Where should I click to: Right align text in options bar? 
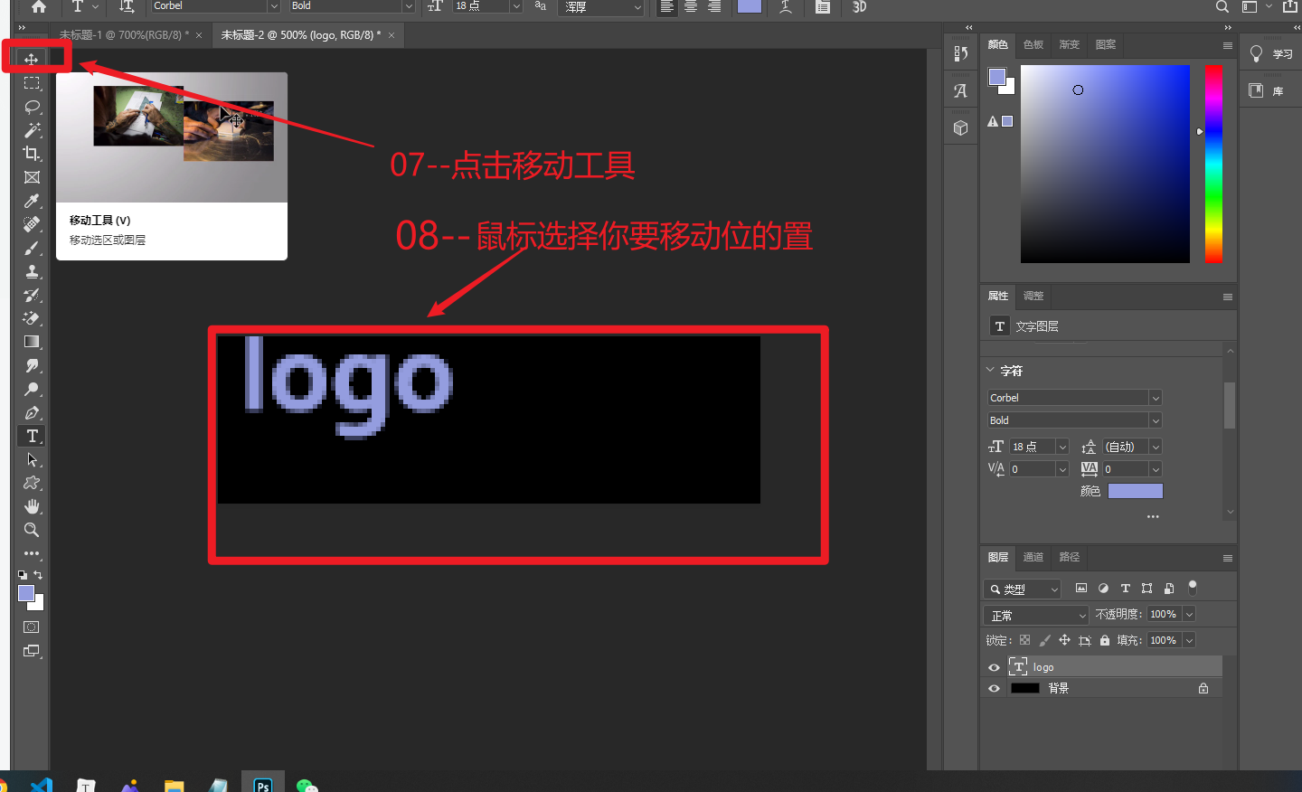pos(713,6)
